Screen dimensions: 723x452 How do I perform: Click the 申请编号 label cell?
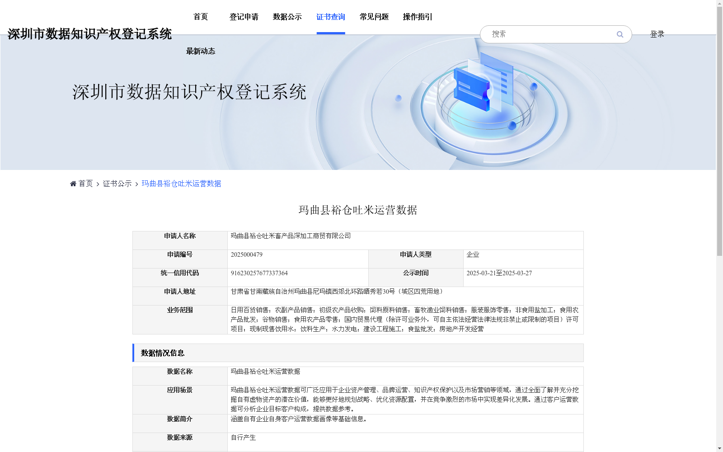[180, 259]
